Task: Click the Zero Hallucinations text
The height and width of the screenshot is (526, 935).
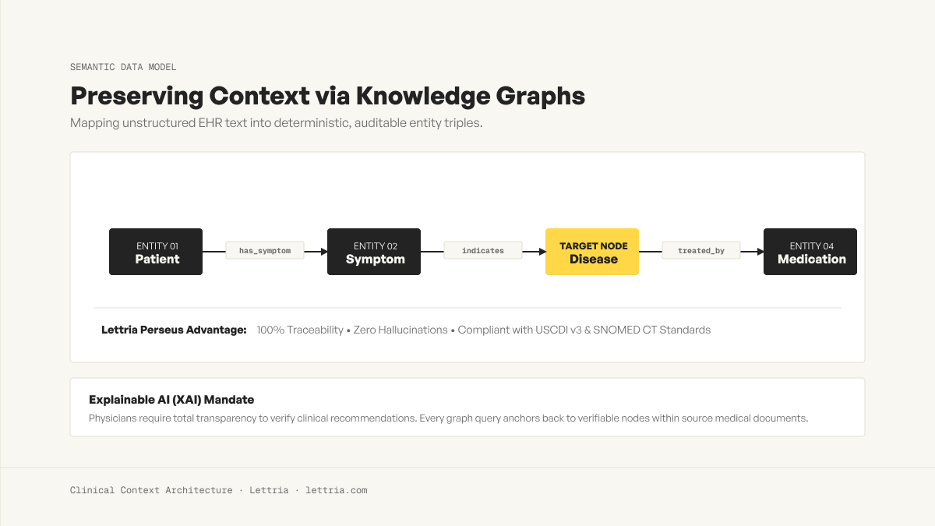Action: tap(400, 330)
